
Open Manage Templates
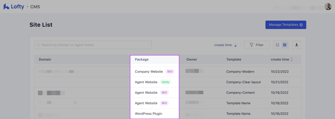(286, 25)
